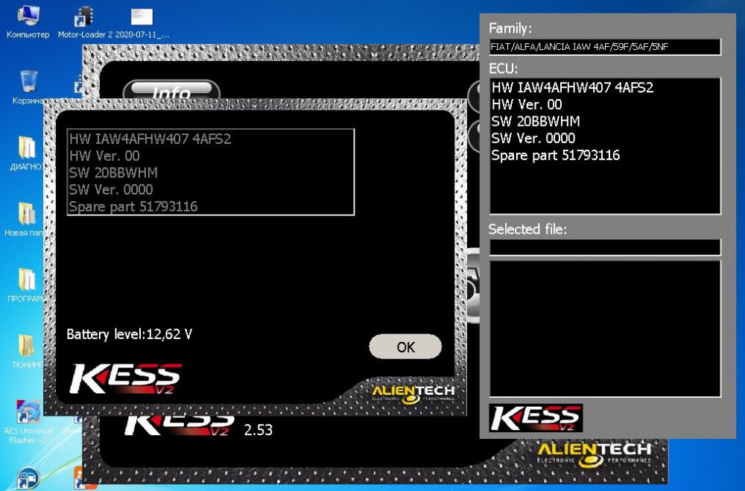Select 'SW 20BBWHM' in the ECU panel

coord(536,121)
